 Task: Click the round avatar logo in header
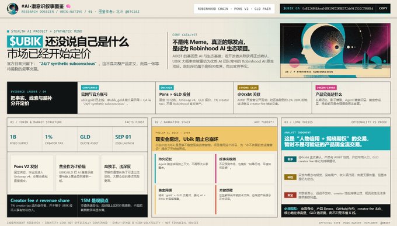coord(12,9)
